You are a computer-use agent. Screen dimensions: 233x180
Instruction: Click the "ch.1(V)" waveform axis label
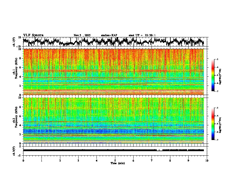tap(14, 42)
